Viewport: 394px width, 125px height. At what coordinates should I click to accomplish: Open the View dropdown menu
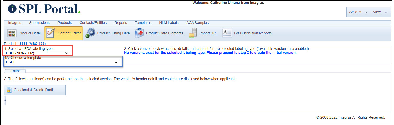coord(380,12)
